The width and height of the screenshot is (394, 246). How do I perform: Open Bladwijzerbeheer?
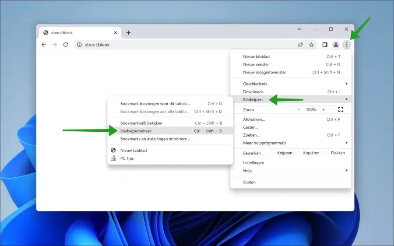pos(170,131)
